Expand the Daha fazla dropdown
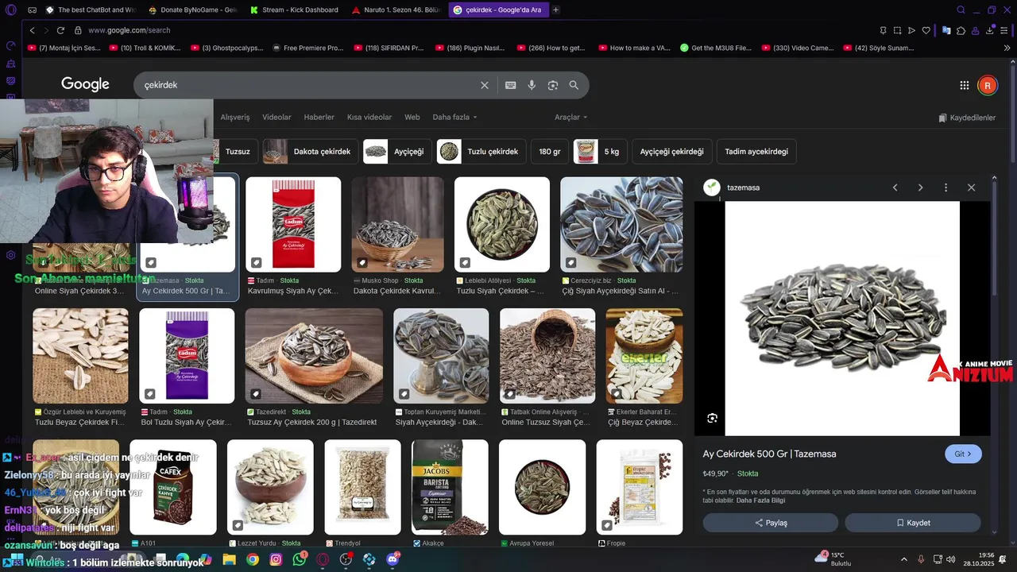This screenshot has width=1017, height=572. click(455, 118)
